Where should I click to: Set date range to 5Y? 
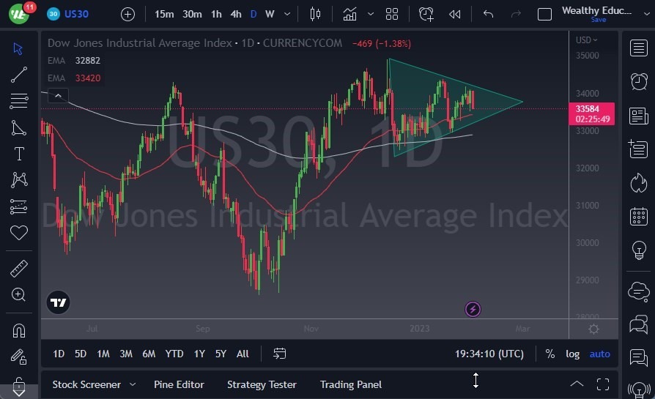221,354
